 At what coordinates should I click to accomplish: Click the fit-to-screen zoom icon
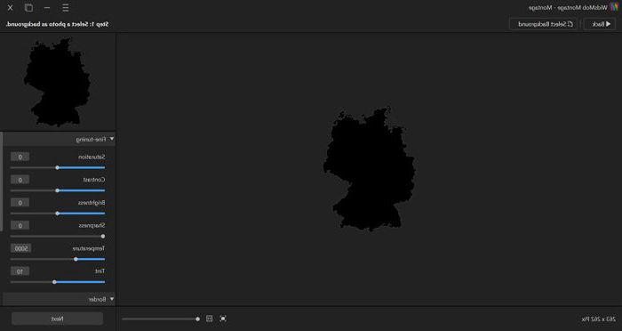coord(223,319)
